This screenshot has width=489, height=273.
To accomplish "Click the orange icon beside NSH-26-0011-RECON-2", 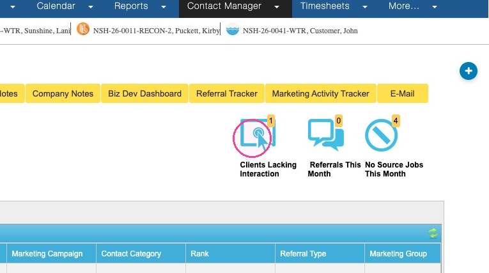I will tap(83, 29).
